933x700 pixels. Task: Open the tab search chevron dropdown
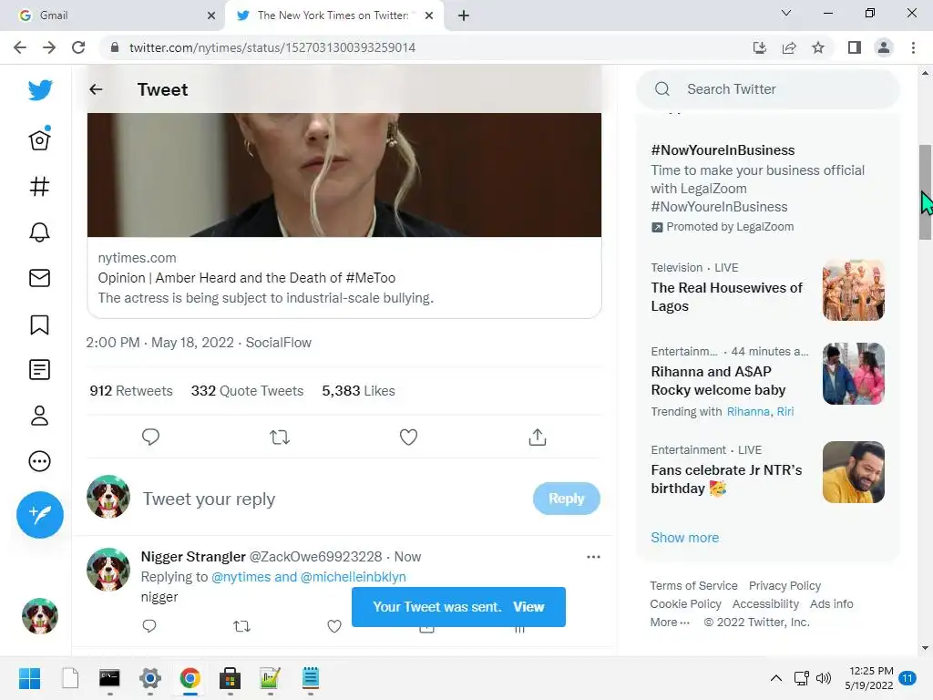point(786,13)
